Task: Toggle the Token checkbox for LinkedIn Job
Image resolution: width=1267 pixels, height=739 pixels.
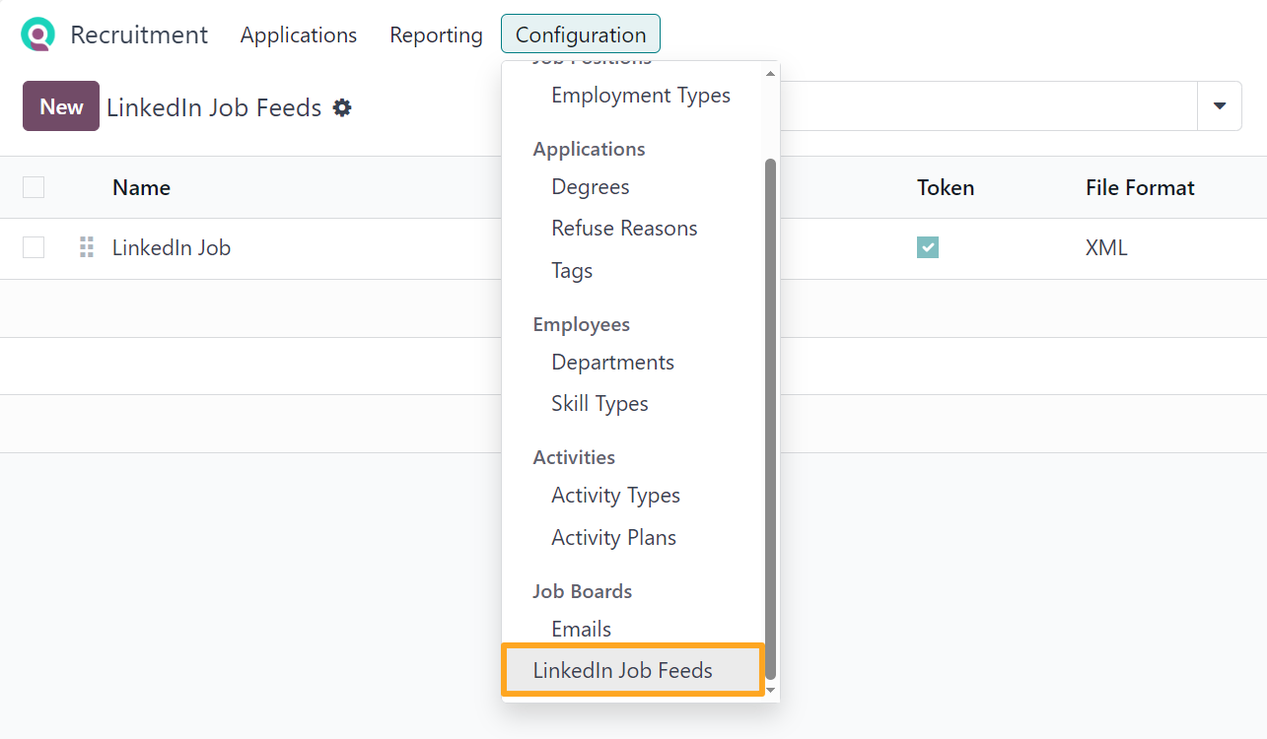Action: [927, 247]
